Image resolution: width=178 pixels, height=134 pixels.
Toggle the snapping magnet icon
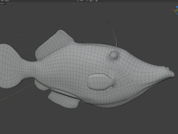90,1
